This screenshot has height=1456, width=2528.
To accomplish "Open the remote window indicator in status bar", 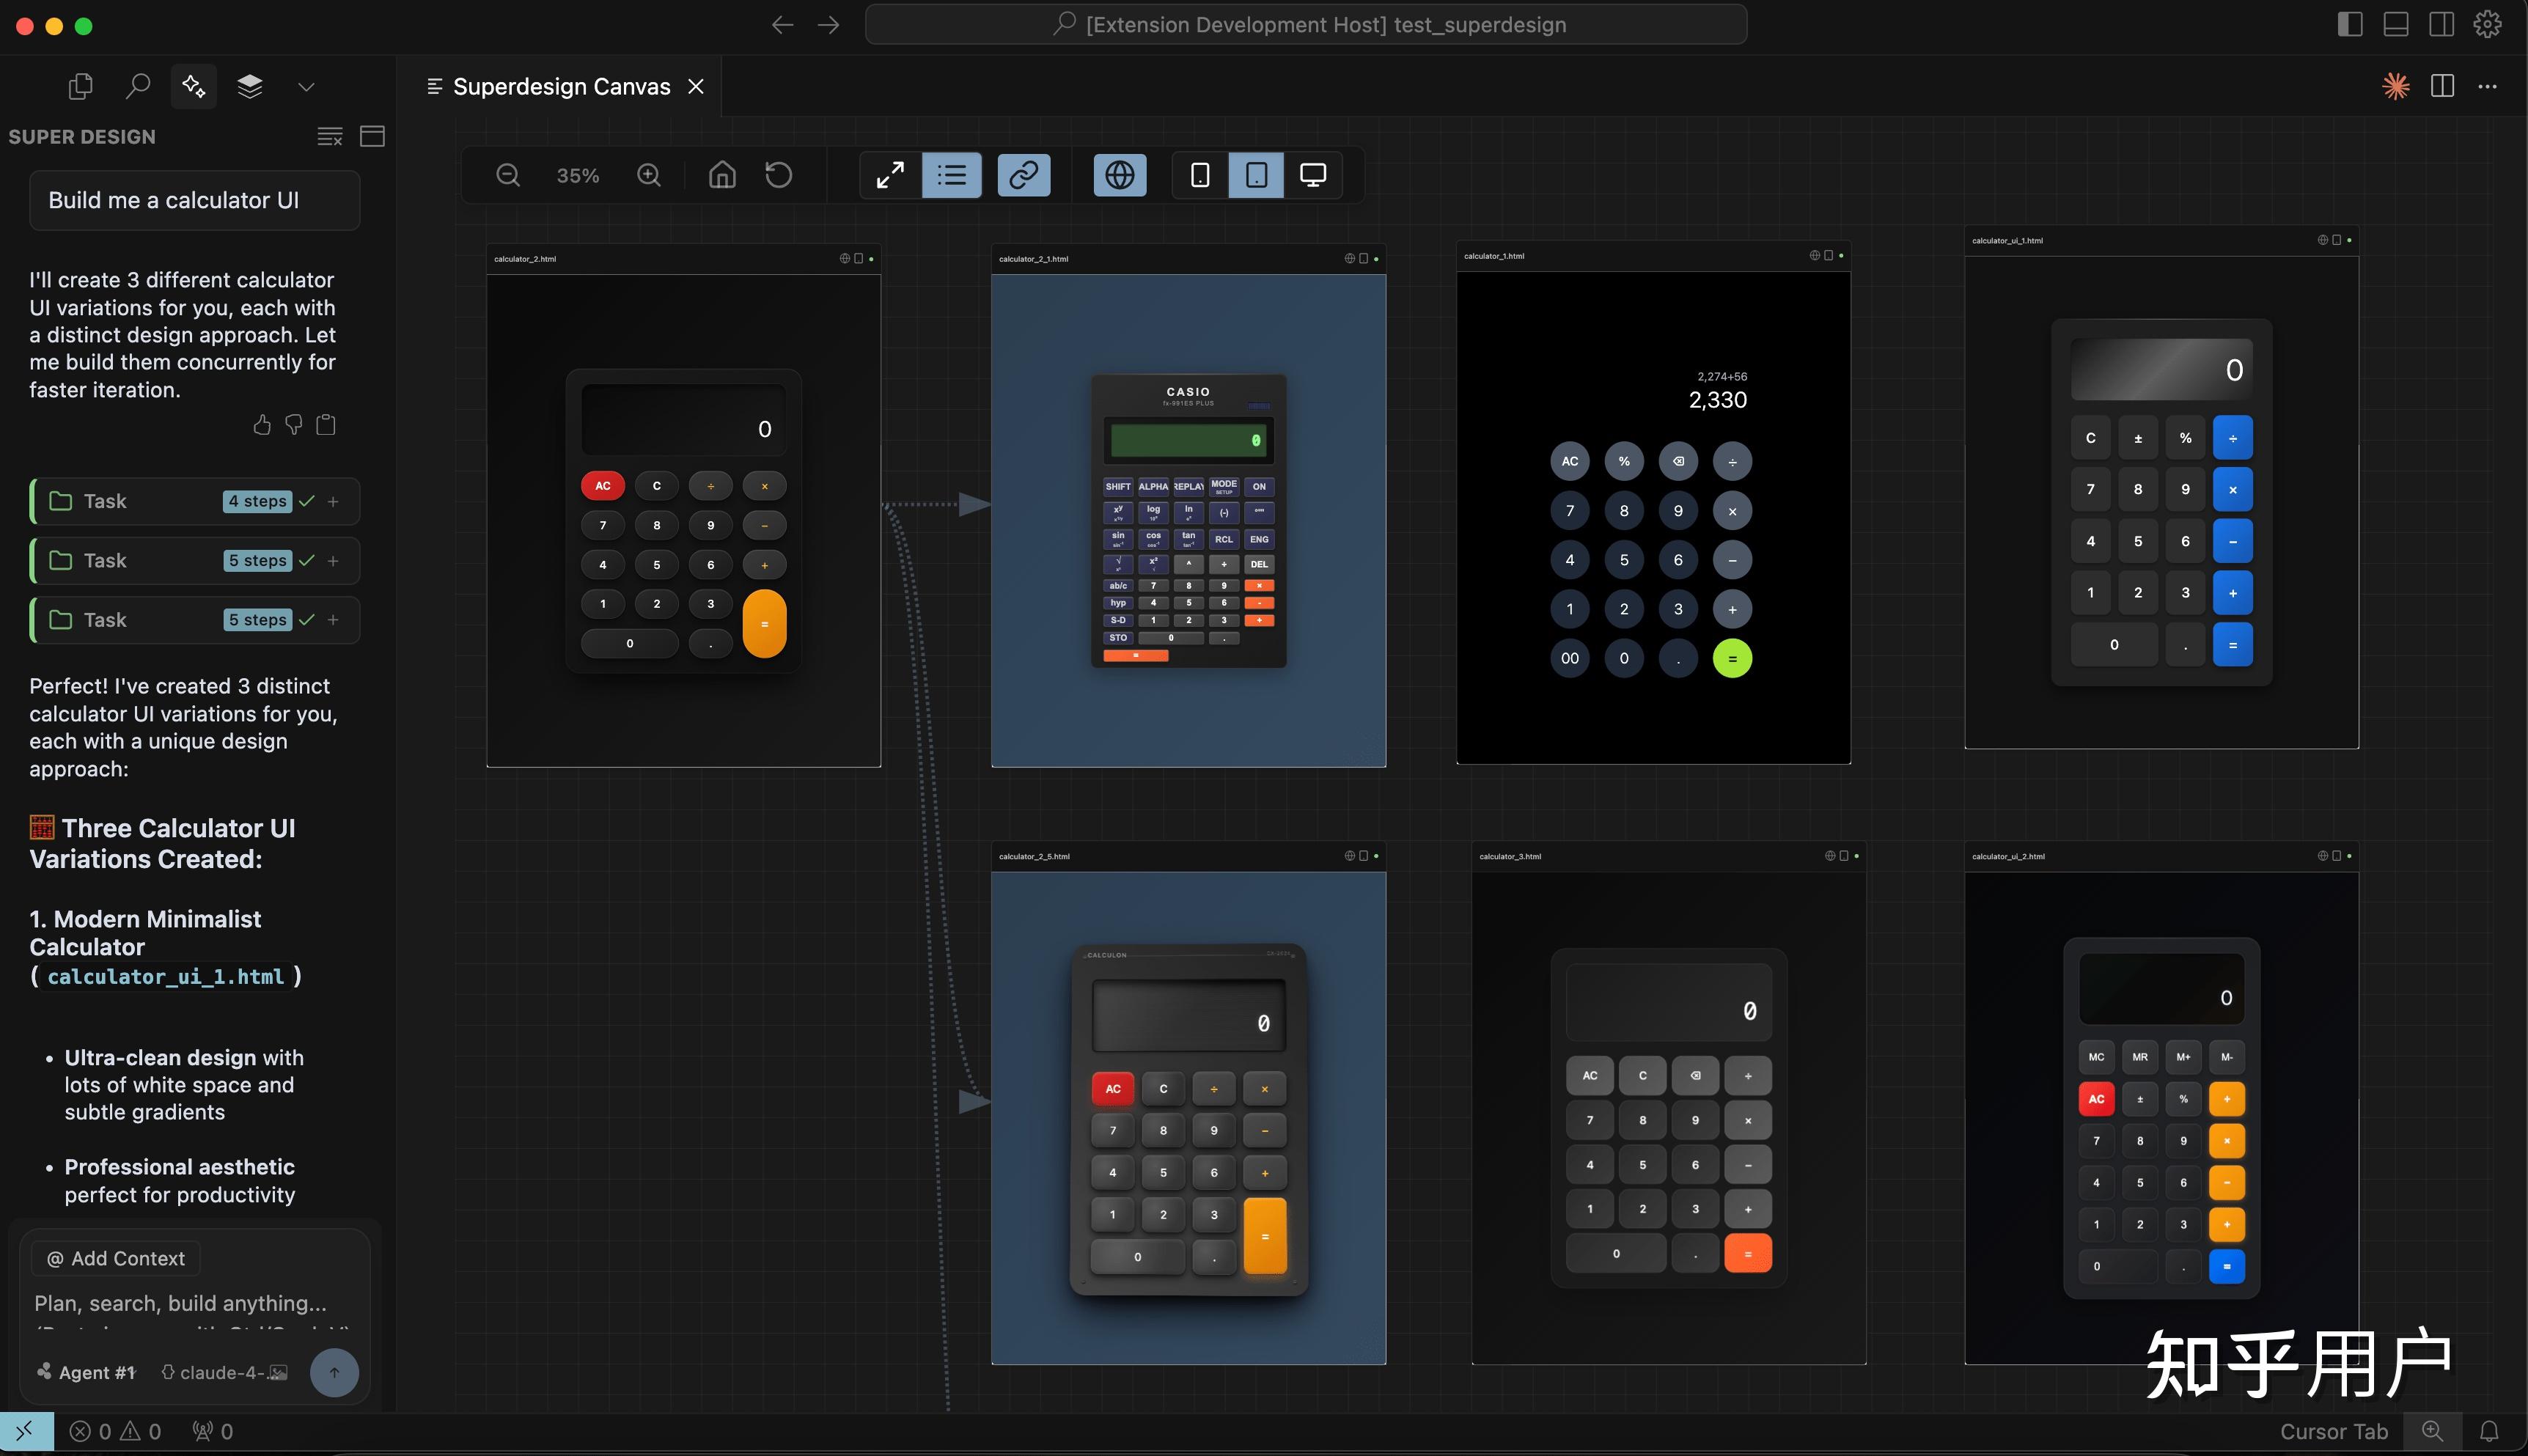I will pyautogui.click(x=26, y=1431).
